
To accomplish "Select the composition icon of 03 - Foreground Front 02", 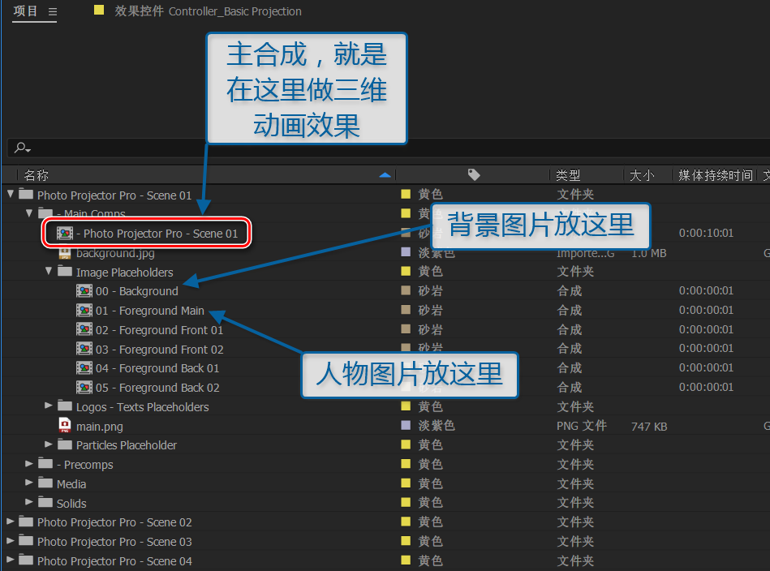I will (x=84, y=349).
